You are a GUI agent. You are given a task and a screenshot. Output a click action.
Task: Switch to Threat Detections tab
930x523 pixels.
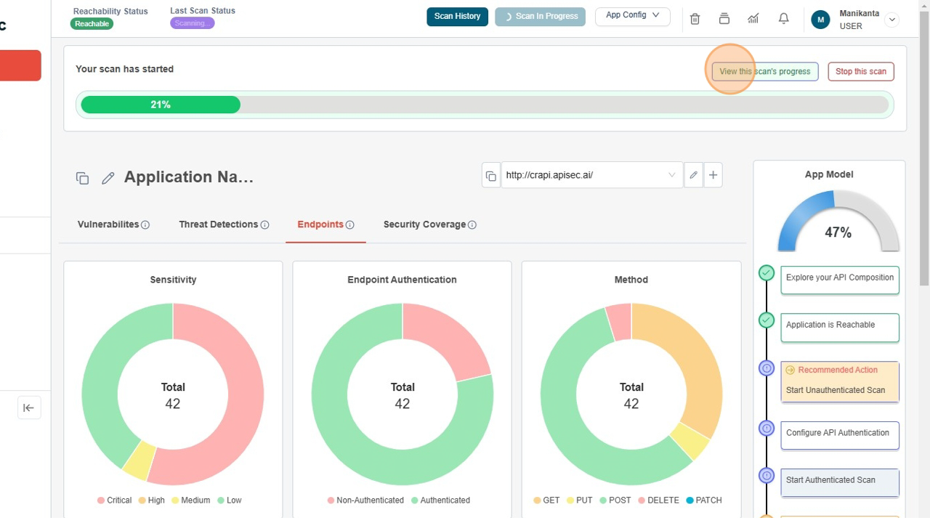pyautogui.click(x=218, y=224)
